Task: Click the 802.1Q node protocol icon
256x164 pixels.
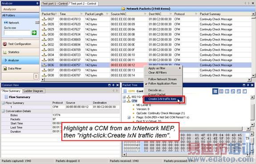Action: point(129,97)
